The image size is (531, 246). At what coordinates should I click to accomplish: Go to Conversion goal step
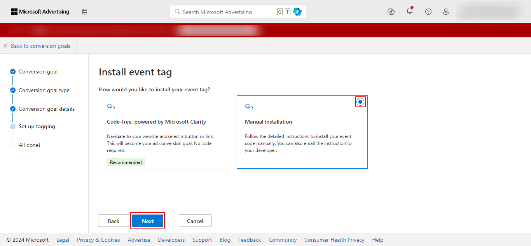coord(38,72)
